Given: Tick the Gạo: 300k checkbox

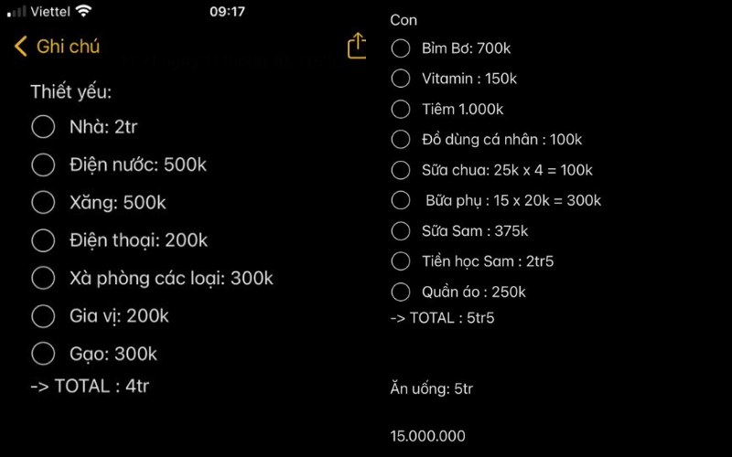Looking at the screenshot, I should [x=43, y=354].
